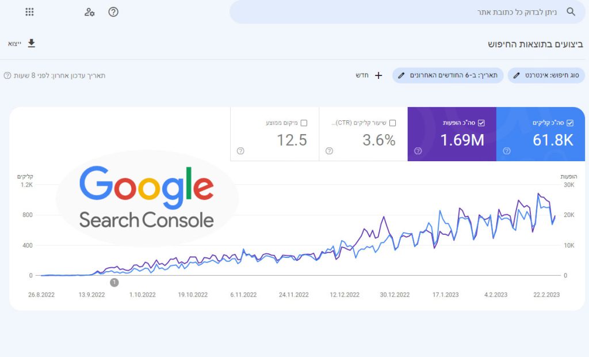Click the 20K impressions axis label
Screen dimensions: 589x357
click(569, 215)
